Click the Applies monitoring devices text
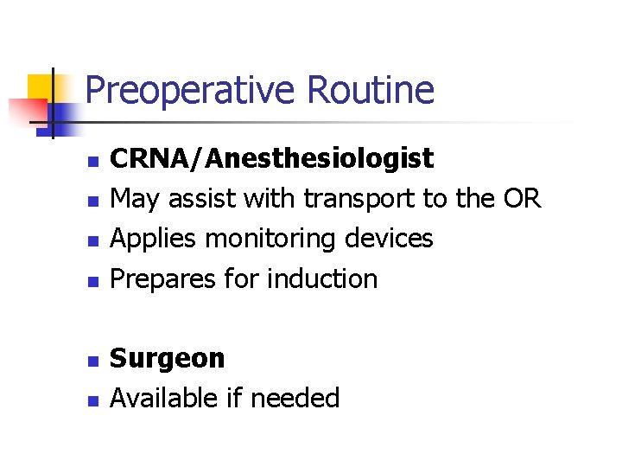 coord(271,239)
